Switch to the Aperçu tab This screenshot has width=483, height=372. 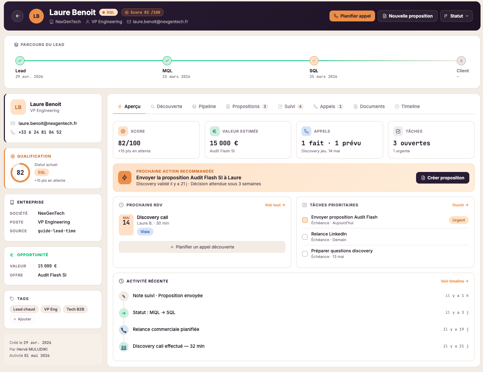click(129, 107)
